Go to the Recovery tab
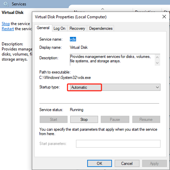 pos(77,28)
